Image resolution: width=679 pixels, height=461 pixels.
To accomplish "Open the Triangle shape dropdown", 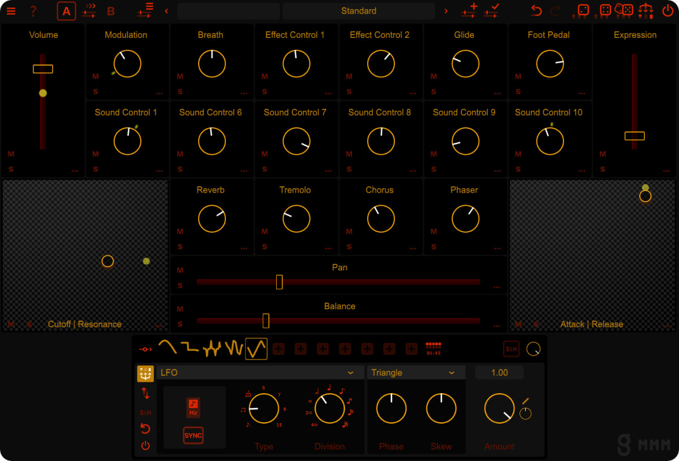I will [416, 372].
